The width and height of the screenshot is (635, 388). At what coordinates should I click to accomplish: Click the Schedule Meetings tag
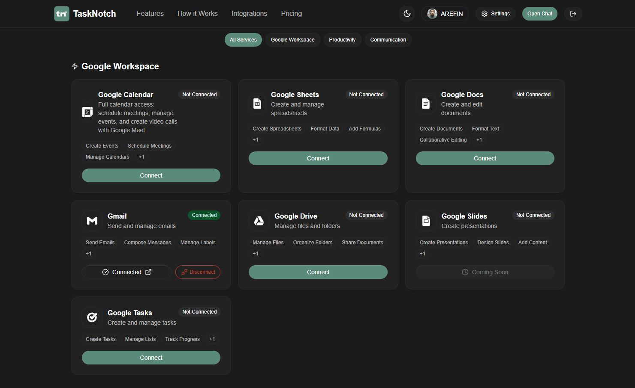(150, 146)
